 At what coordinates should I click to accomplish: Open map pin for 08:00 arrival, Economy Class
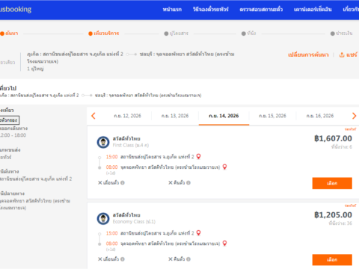point(224,243)
